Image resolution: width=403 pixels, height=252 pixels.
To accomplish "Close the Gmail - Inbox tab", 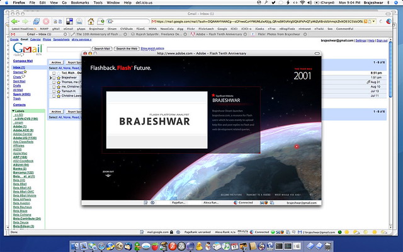I will coord(65,34).
